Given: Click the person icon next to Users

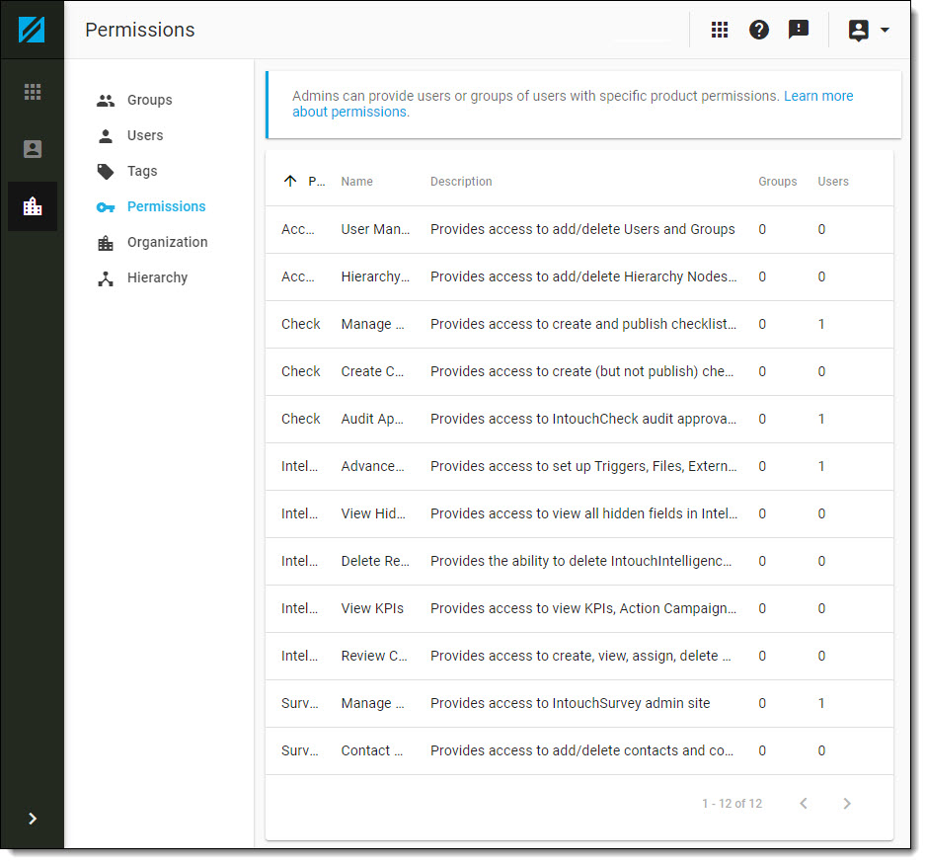Looking at the screenshot, I should tap(106, 135).
